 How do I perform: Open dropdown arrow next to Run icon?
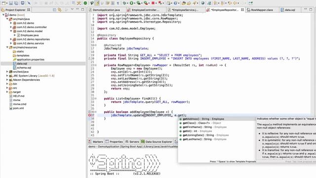click(135, 3)
